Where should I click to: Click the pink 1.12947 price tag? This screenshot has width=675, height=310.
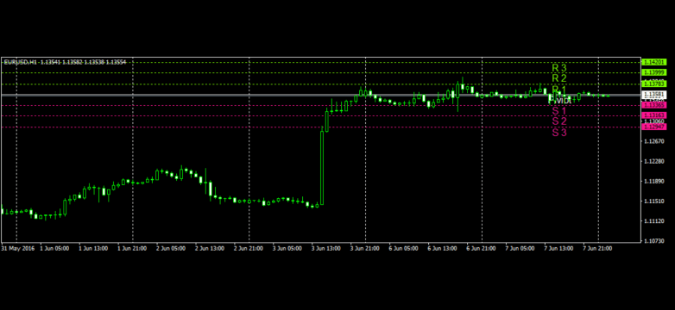tap(654, 127)
